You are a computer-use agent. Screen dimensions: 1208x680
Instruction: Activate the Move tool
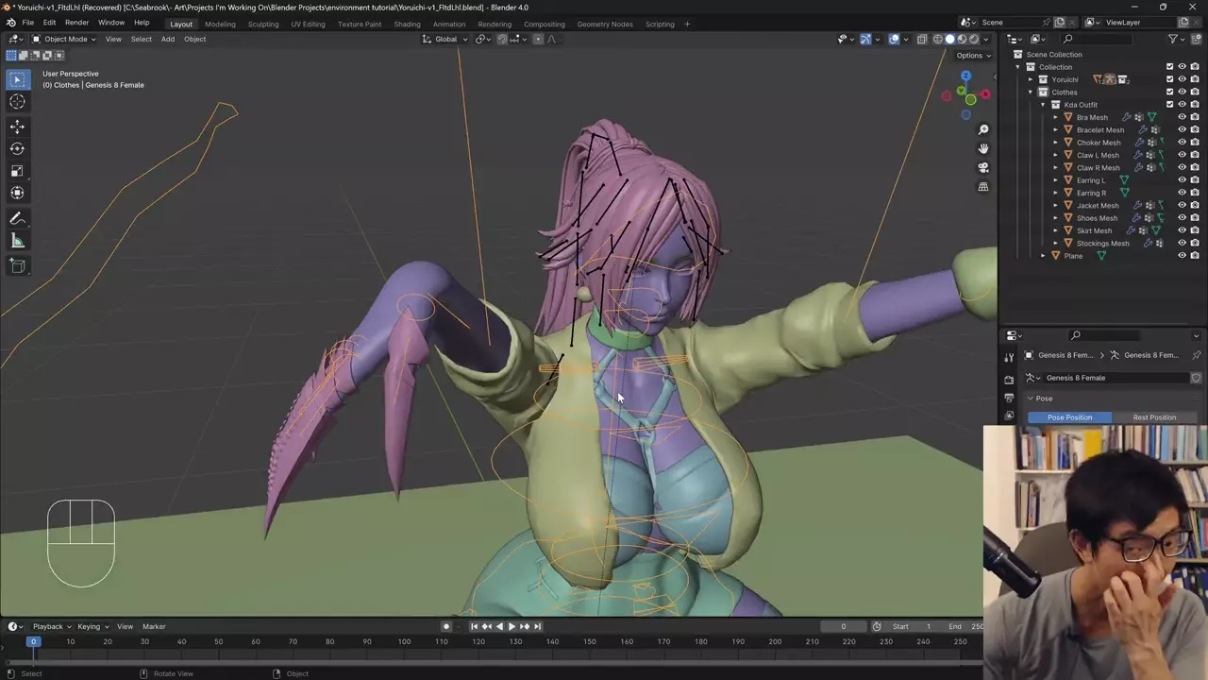click(17, 126)
